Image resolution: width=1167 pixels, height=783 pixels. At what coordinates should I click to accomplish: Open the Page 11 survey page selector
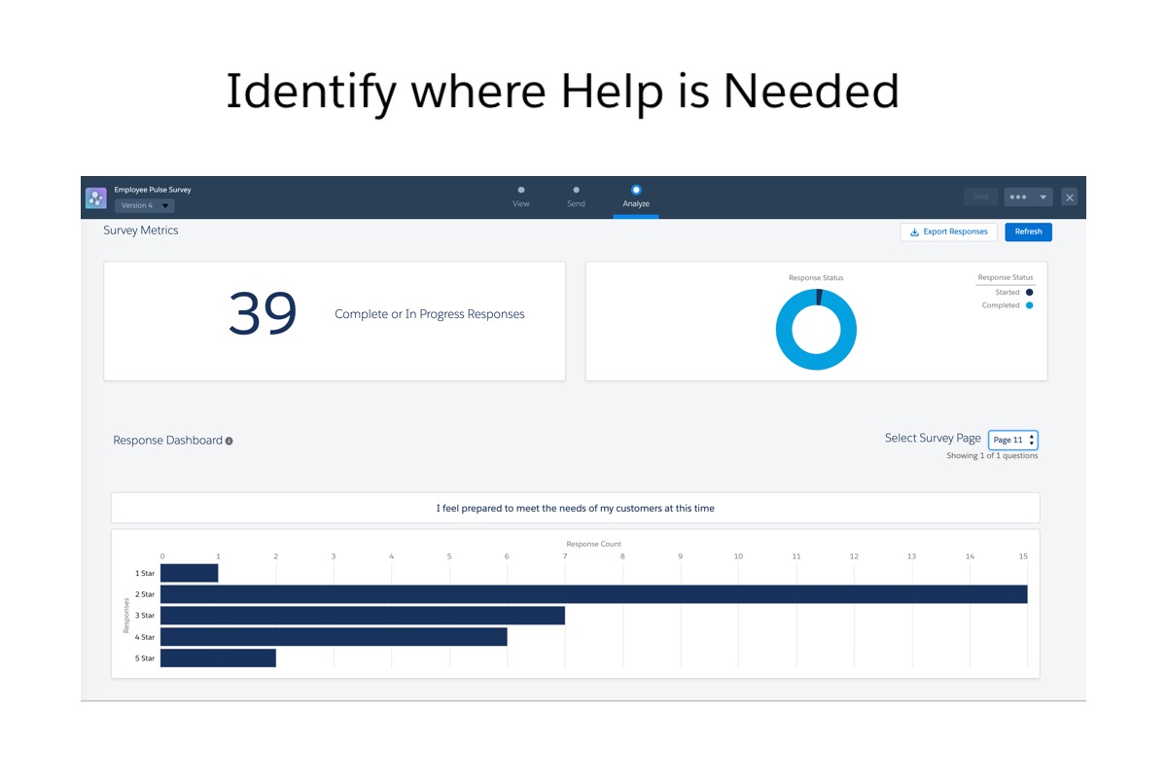(x=1009, y=440)
